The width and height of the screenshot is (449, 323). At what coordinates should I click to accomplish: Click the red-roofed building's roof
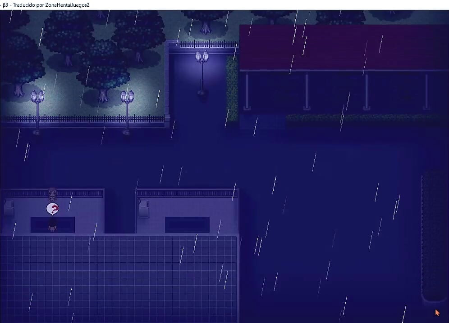click(344, 47)
